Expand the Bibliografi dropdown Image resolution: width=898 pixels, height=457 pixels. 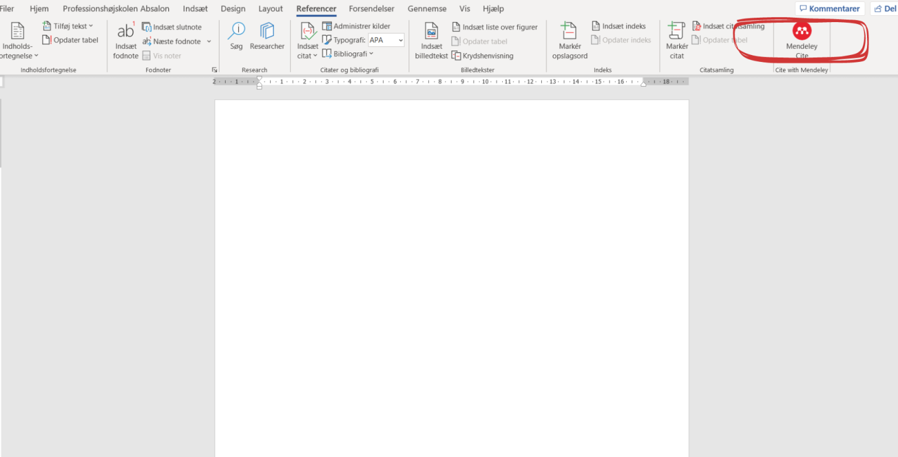(348, 54)
